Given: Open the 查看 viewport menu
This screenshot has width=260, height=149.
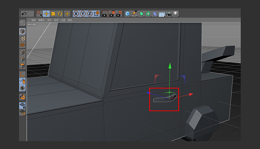Looking at the screenshot, I should point(33,20).
